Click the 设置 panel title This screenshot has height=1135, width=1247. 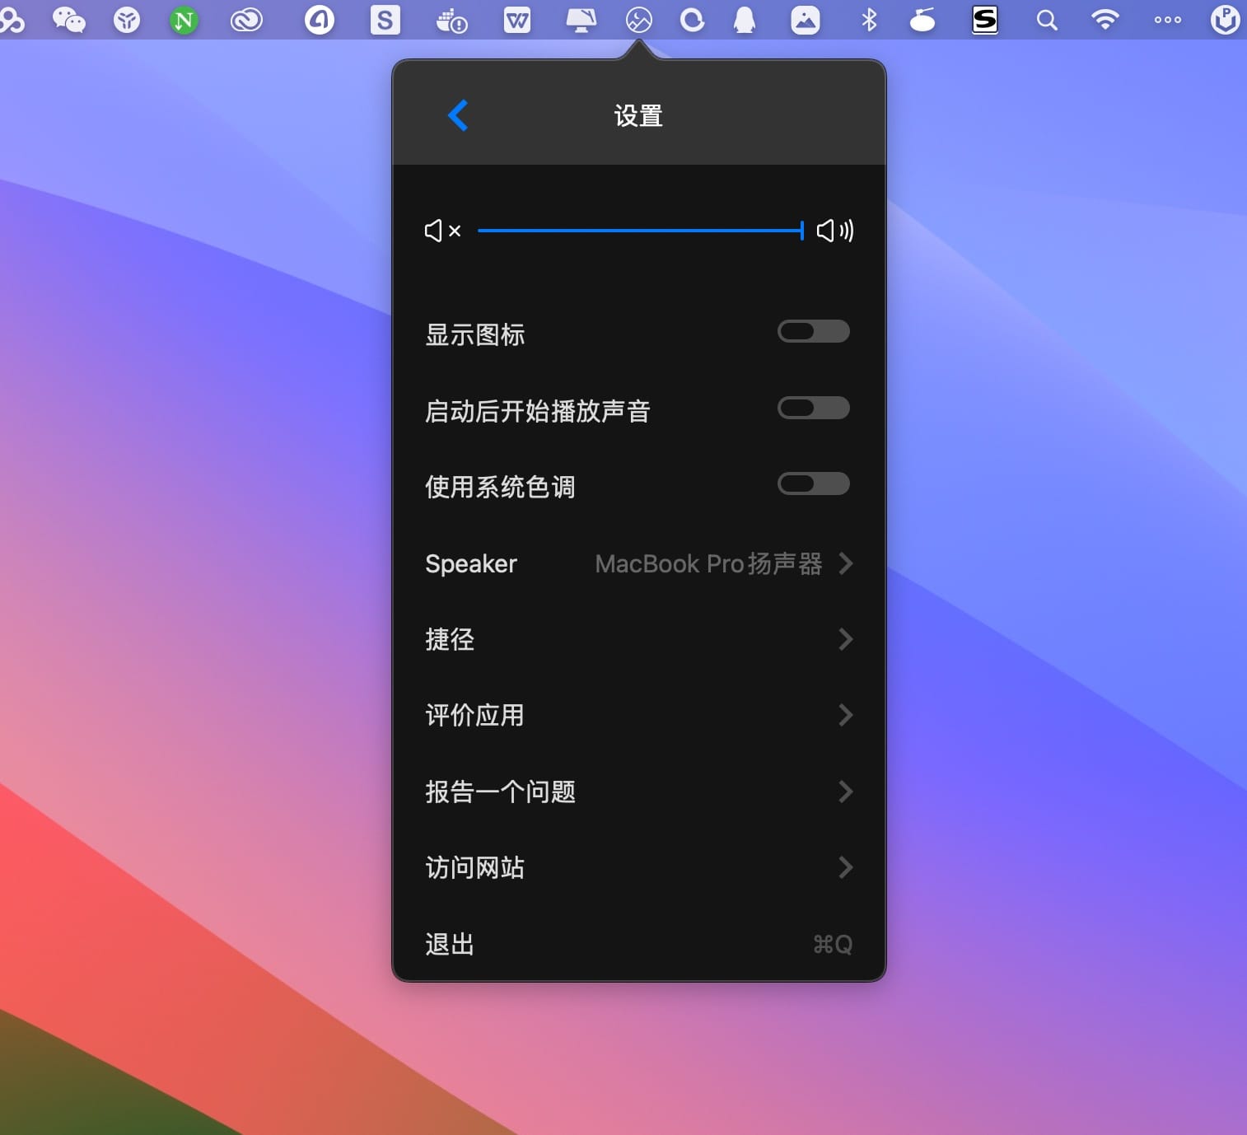point(638,115)
